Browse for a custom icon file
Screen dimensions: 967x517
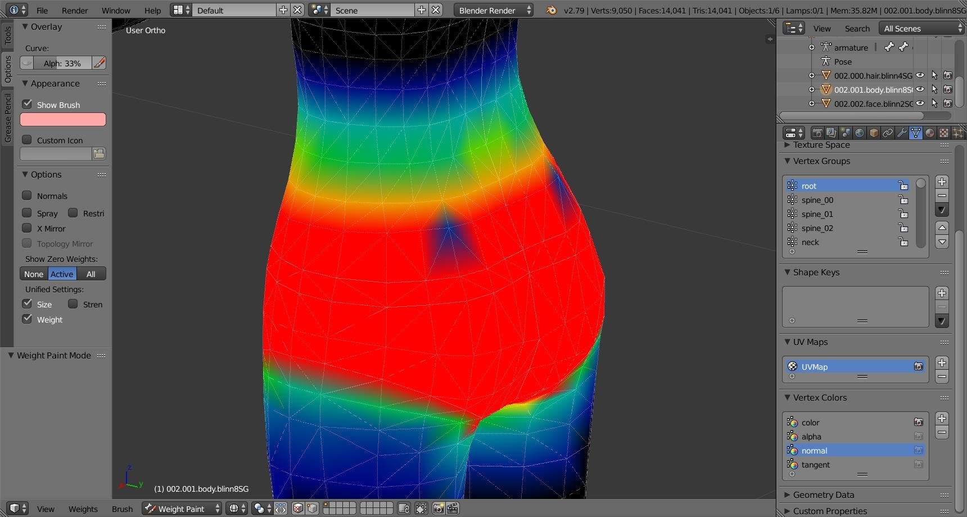tap(99, 154)
